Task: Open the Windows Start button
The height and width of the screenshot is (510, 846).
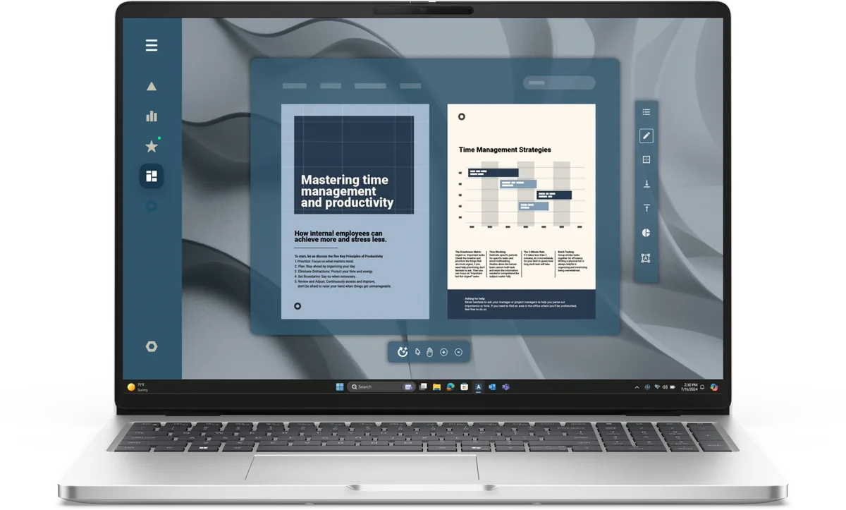Action: pyautogui.click(x=340, y=387)
